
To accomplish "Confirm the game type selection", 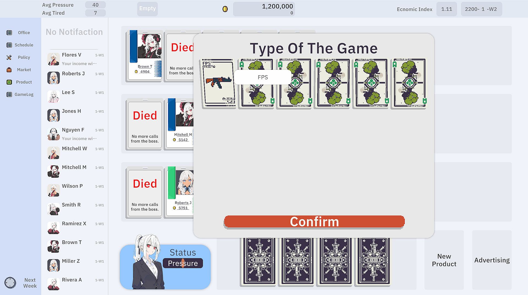I will pos(314,222).
